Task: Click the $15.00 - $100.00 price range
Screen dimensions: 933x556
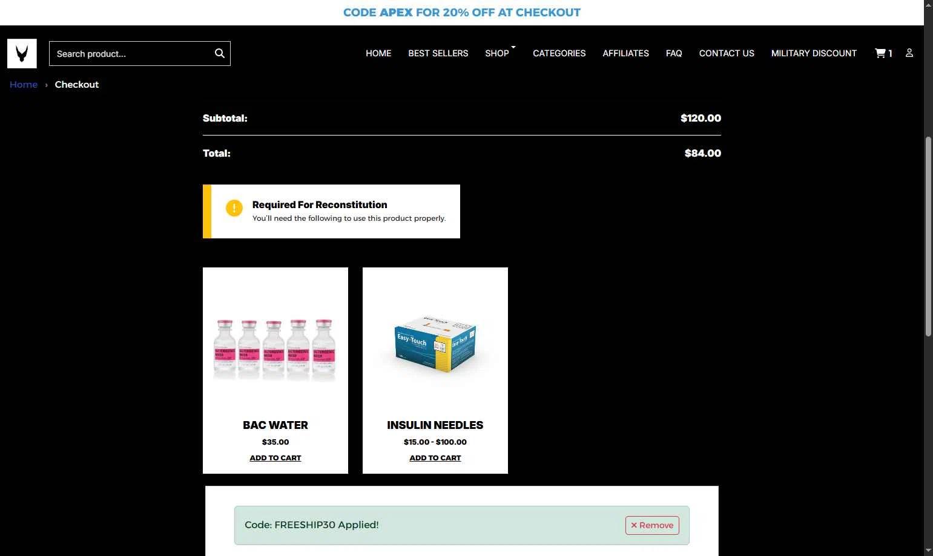Action: coord(435,442)
